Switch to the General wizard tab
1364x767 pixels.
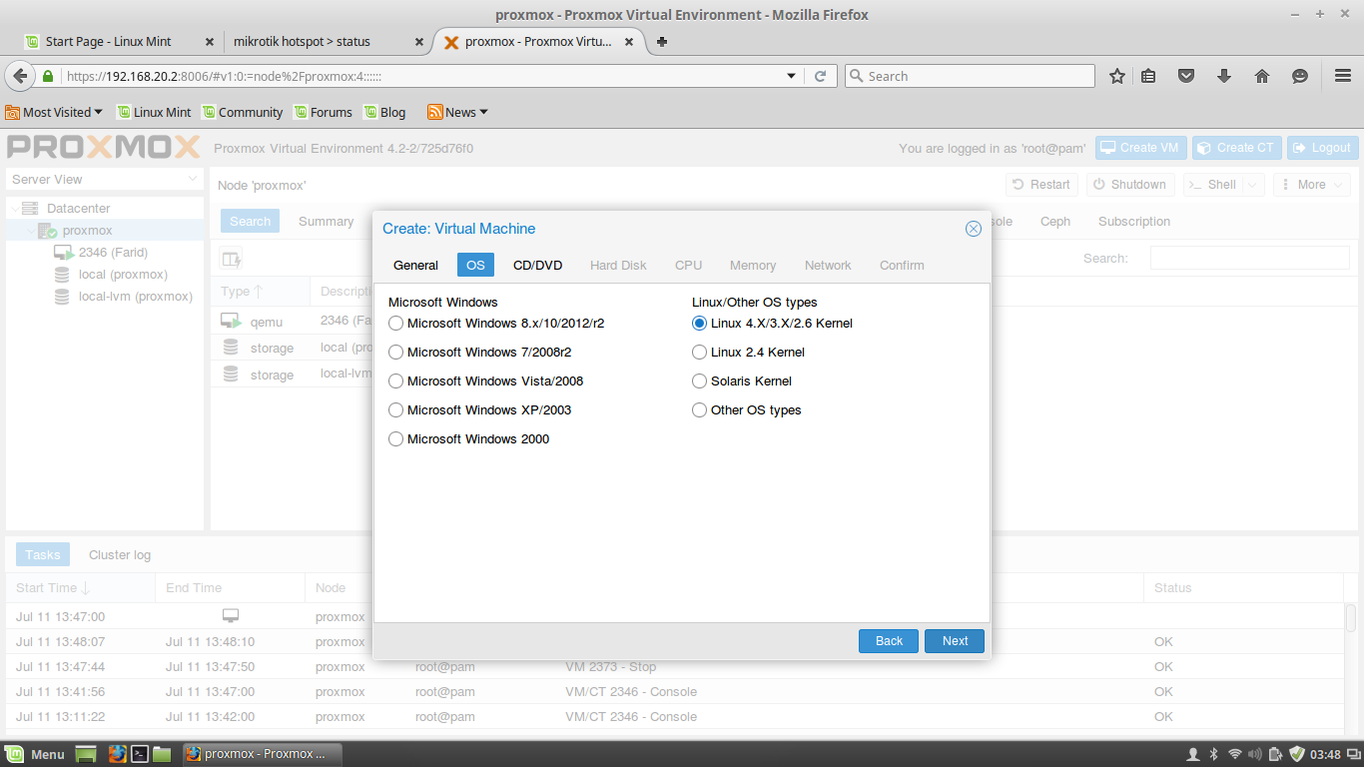pyautogui.click(x=415, y=265)
